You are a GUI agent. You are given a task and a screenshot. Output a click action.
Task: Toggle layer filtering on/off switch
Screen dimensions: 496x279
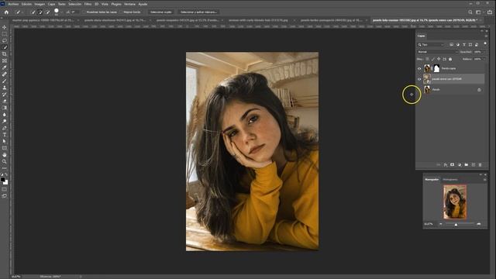click(x=485, y=43)
